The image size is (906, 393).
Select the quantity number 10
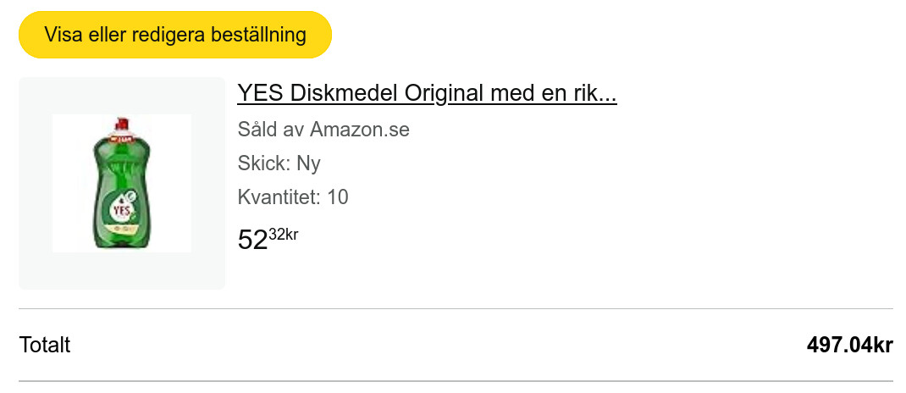tap(338, 197)
